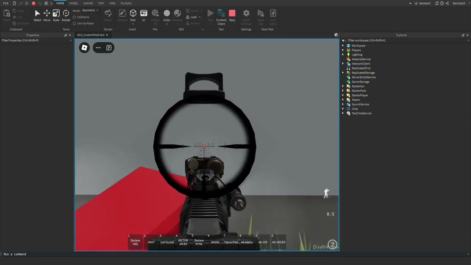471x265 pixels.
Task: Click the share icon in title bar
Action: click(x=447, y=3)
